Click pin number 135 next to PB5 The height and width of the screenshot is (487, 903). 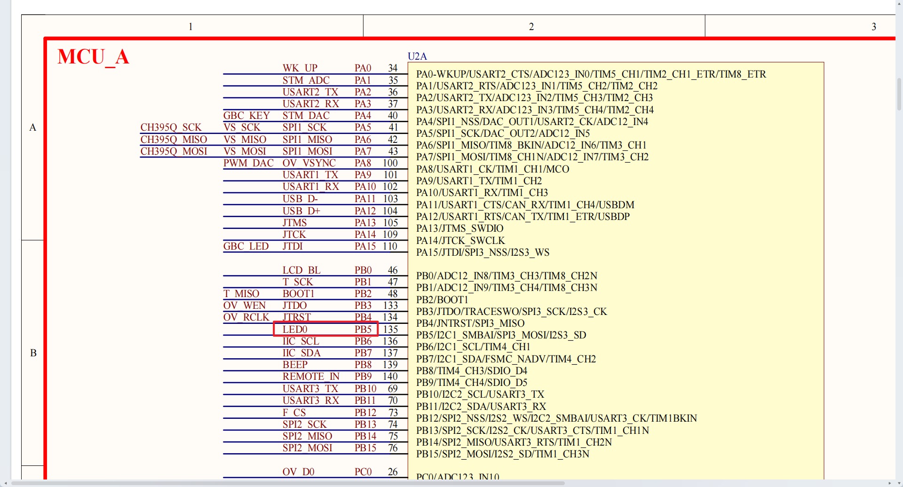pos(390,330)
